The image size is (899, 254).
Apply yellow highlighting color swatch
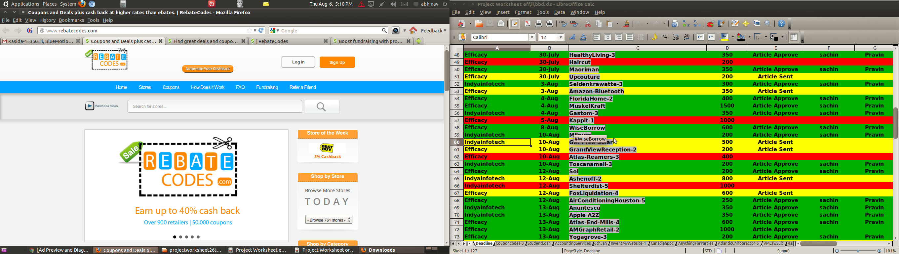pos(725,37)
